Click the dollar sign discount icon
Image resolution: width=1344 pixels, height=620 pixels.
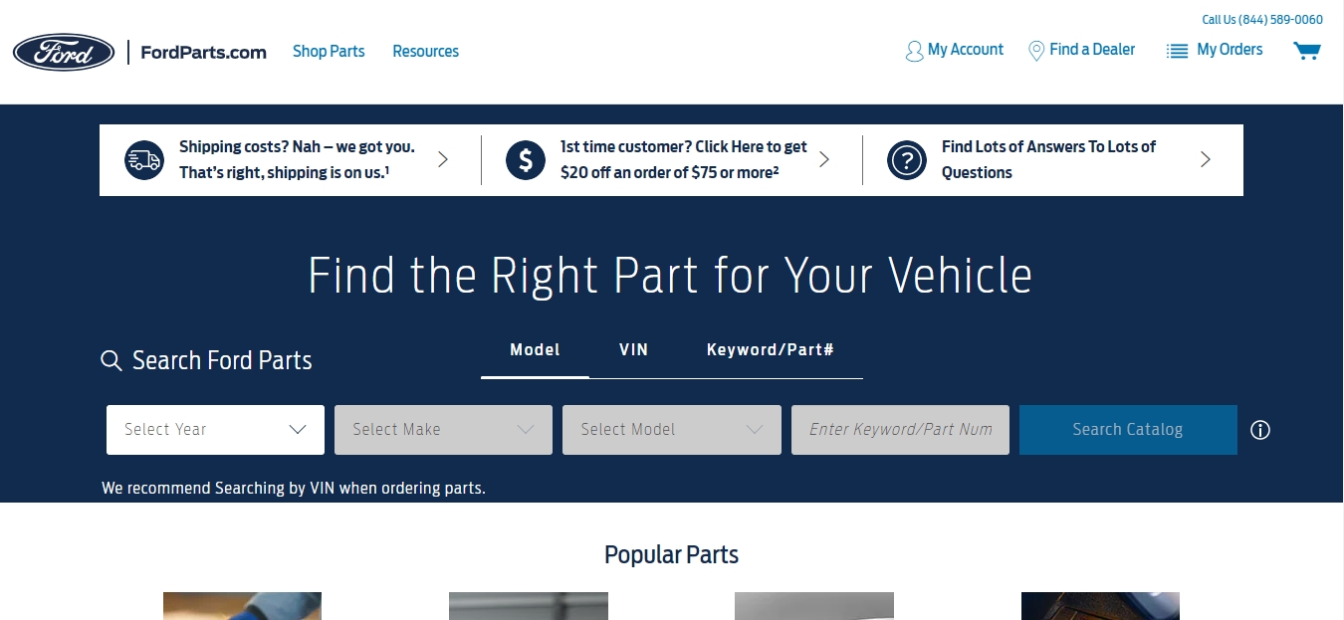(526, 160)
